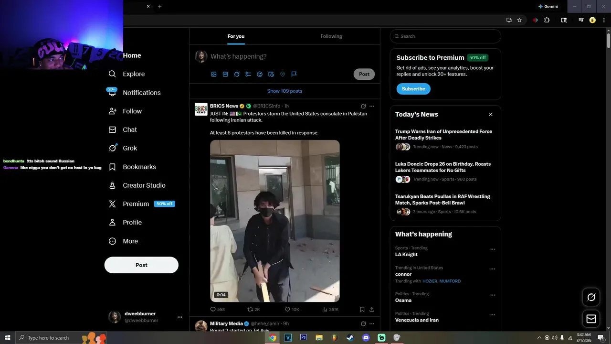611x344 pixels.
Task: Share the BRICS News post
Action: pos(372,309)
